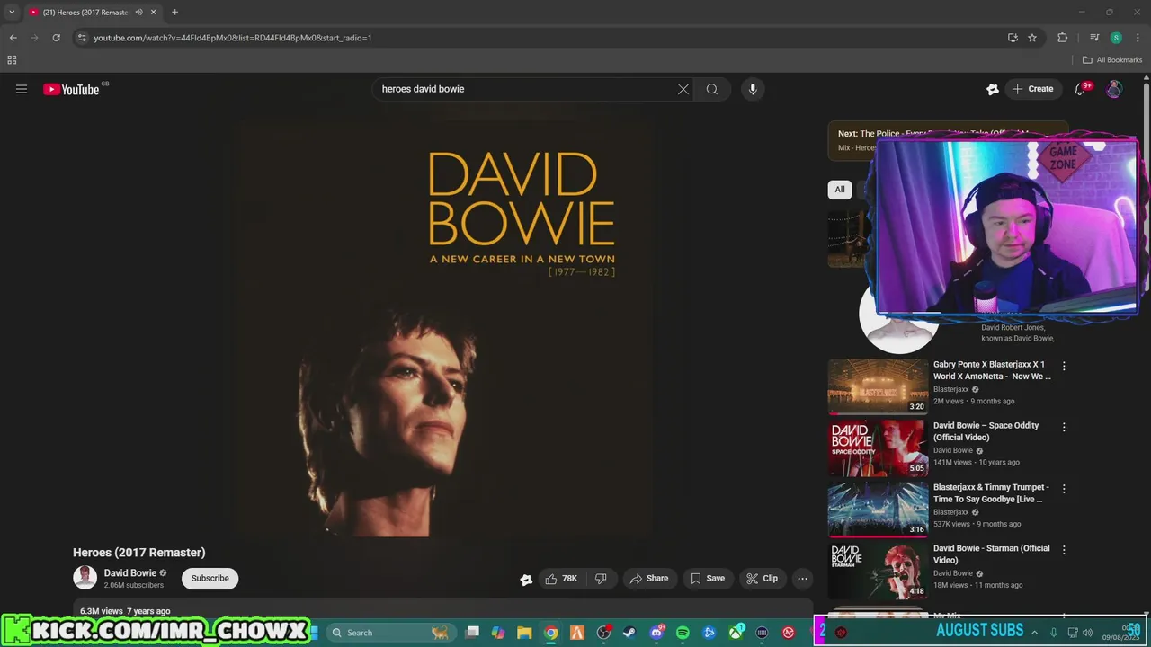The width and height of the screenshot is (1151, 647).
Task: Open options menu for Gabry Ponte X Blasterjaxx video
Action: click(1064, 367)
